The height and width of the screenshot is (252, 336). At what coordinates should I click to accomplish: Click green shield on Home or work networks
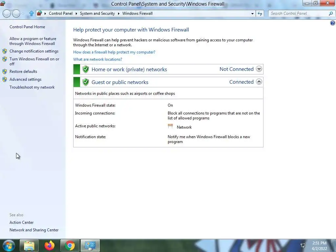click(86, 69)
